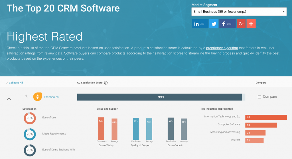Click the Computer Software industry label
Viewport: 292px width, 159px height.
click(x=229, y=124)
